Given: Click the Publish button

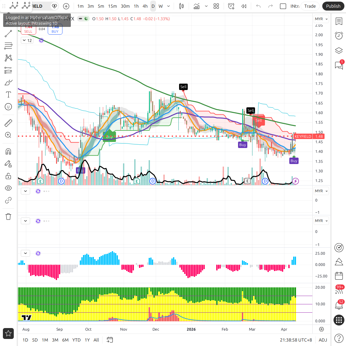Looking at the screenshot, I should point(333,6).
